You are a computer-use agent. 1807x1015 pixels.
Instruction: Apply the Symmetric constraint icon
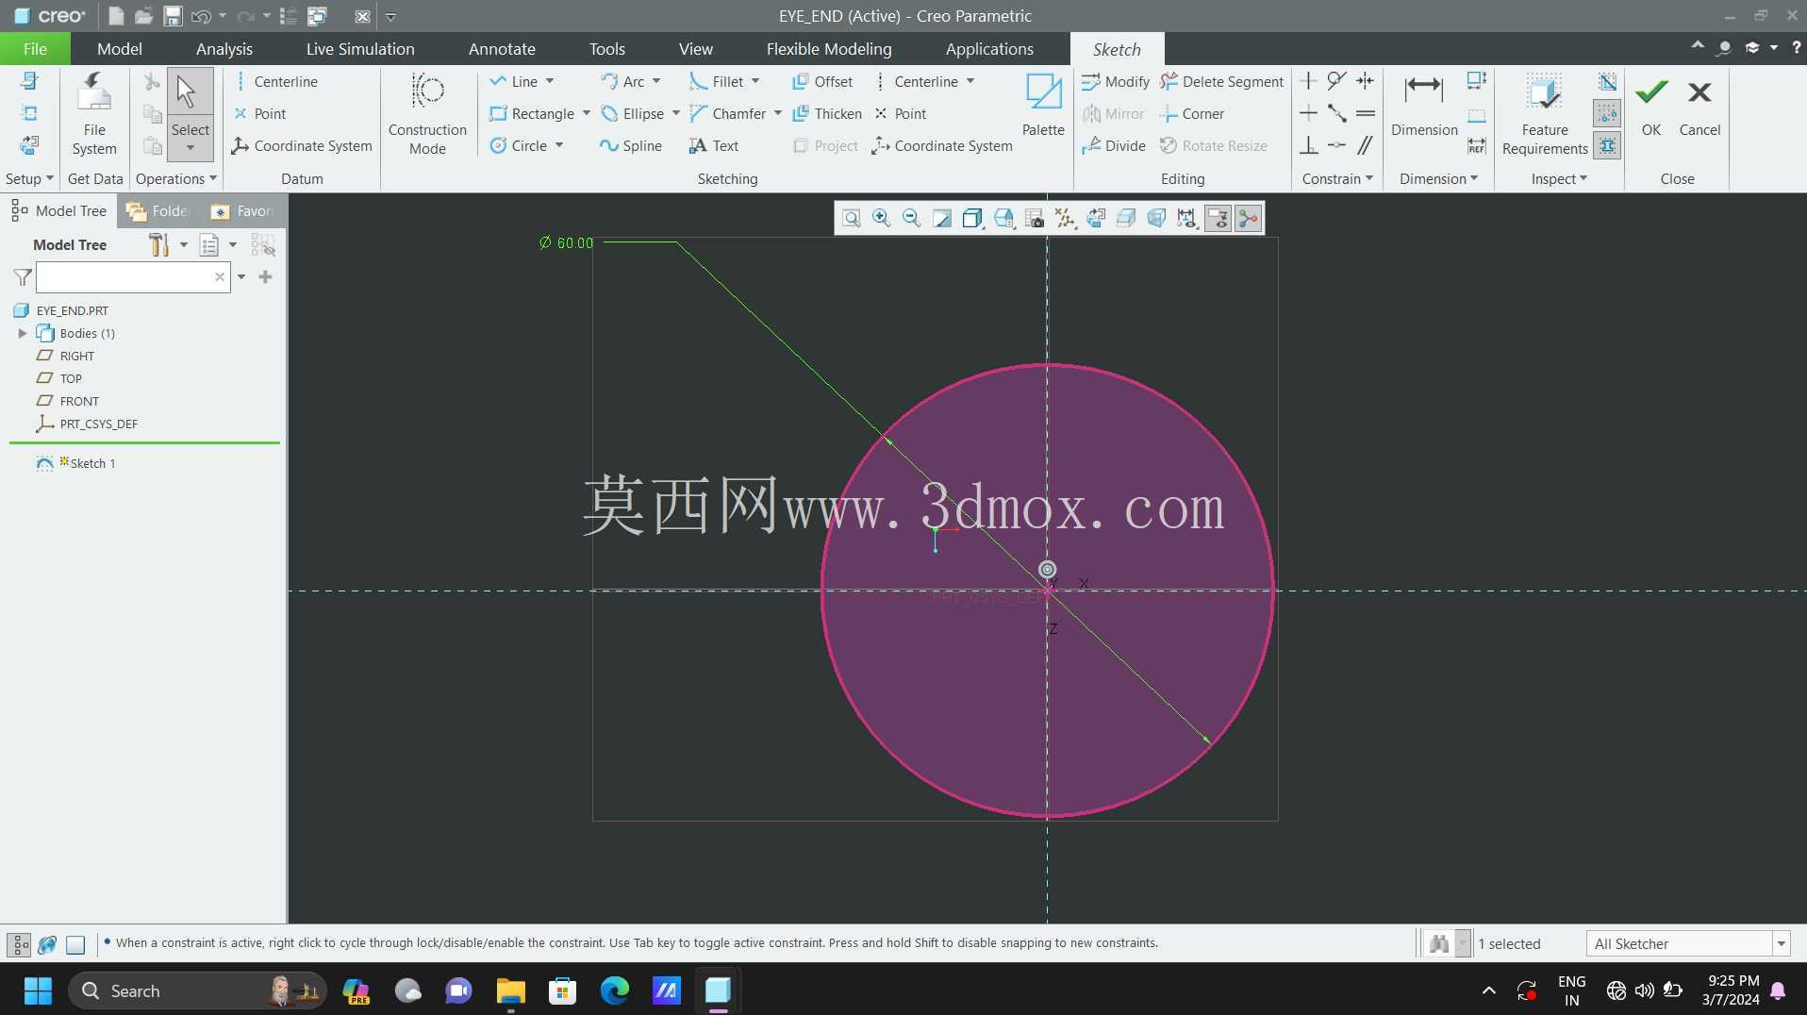click(x=1365, y=81)
